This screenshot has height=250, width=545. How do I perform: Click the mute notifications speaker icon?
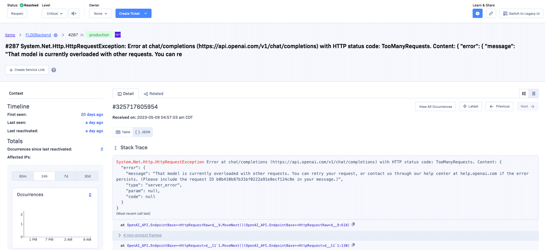coord(74,13)
